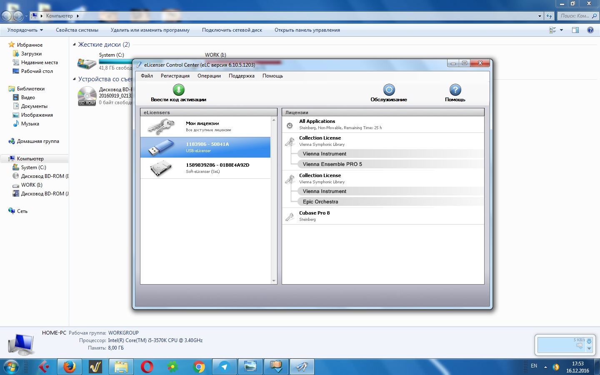This screenshot has height=375, width=600.
Task: Open the Упорядочить dropdown in Explorer
Action: pyautogui.click(x=25, y=30)
